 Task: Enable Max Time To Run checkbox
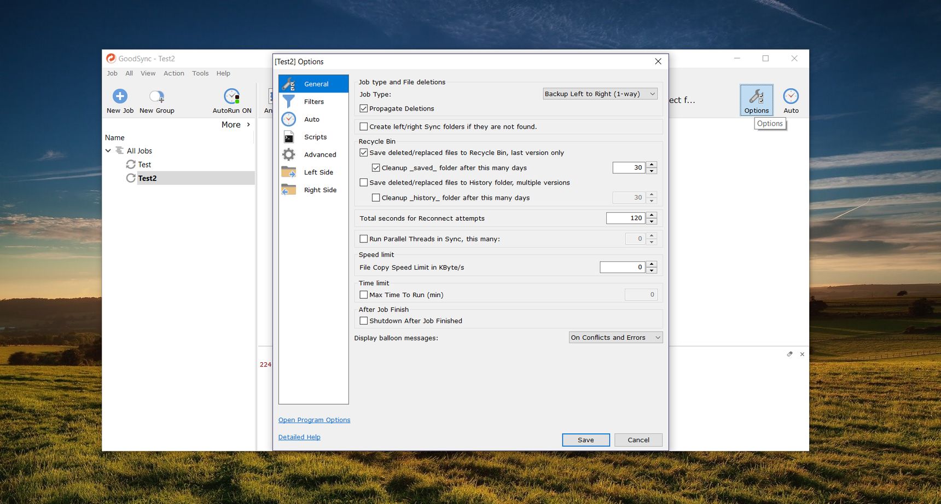coord(363,294)
